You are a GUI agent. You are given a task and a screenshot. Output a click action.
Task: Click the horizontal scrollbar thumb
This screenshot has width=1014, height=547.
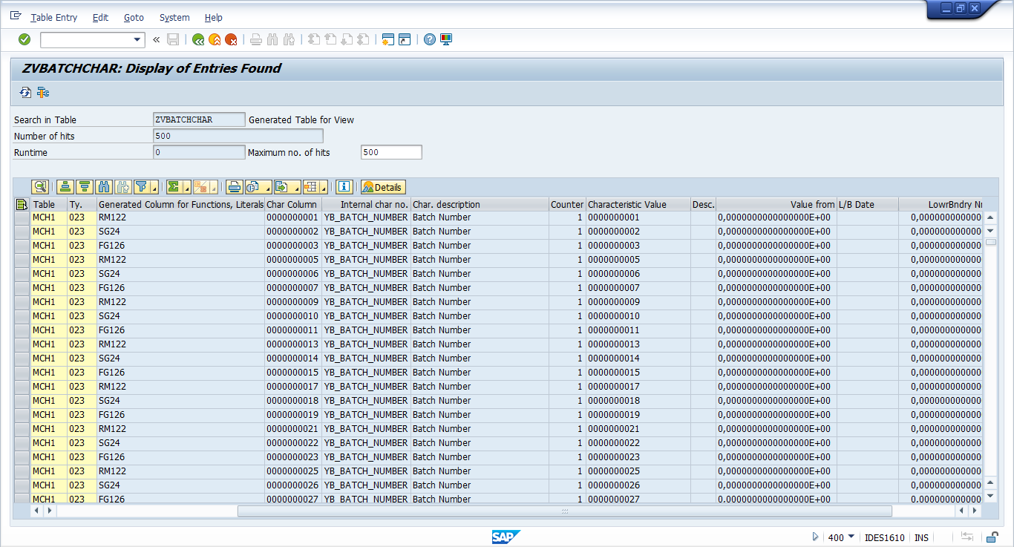click(564, 511)
